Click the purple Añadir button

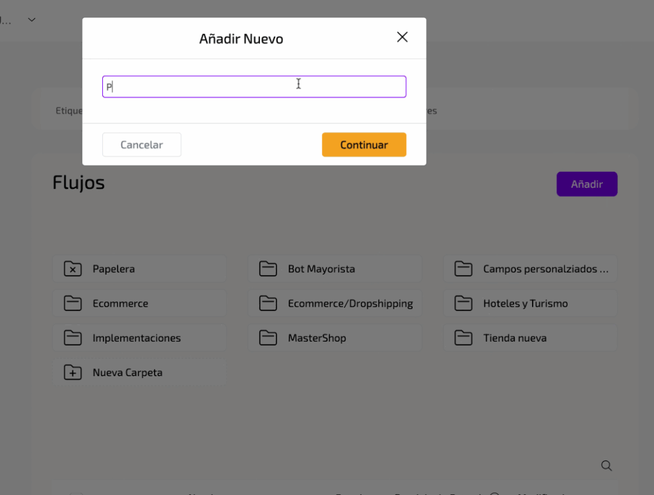[x=586, y=184]
